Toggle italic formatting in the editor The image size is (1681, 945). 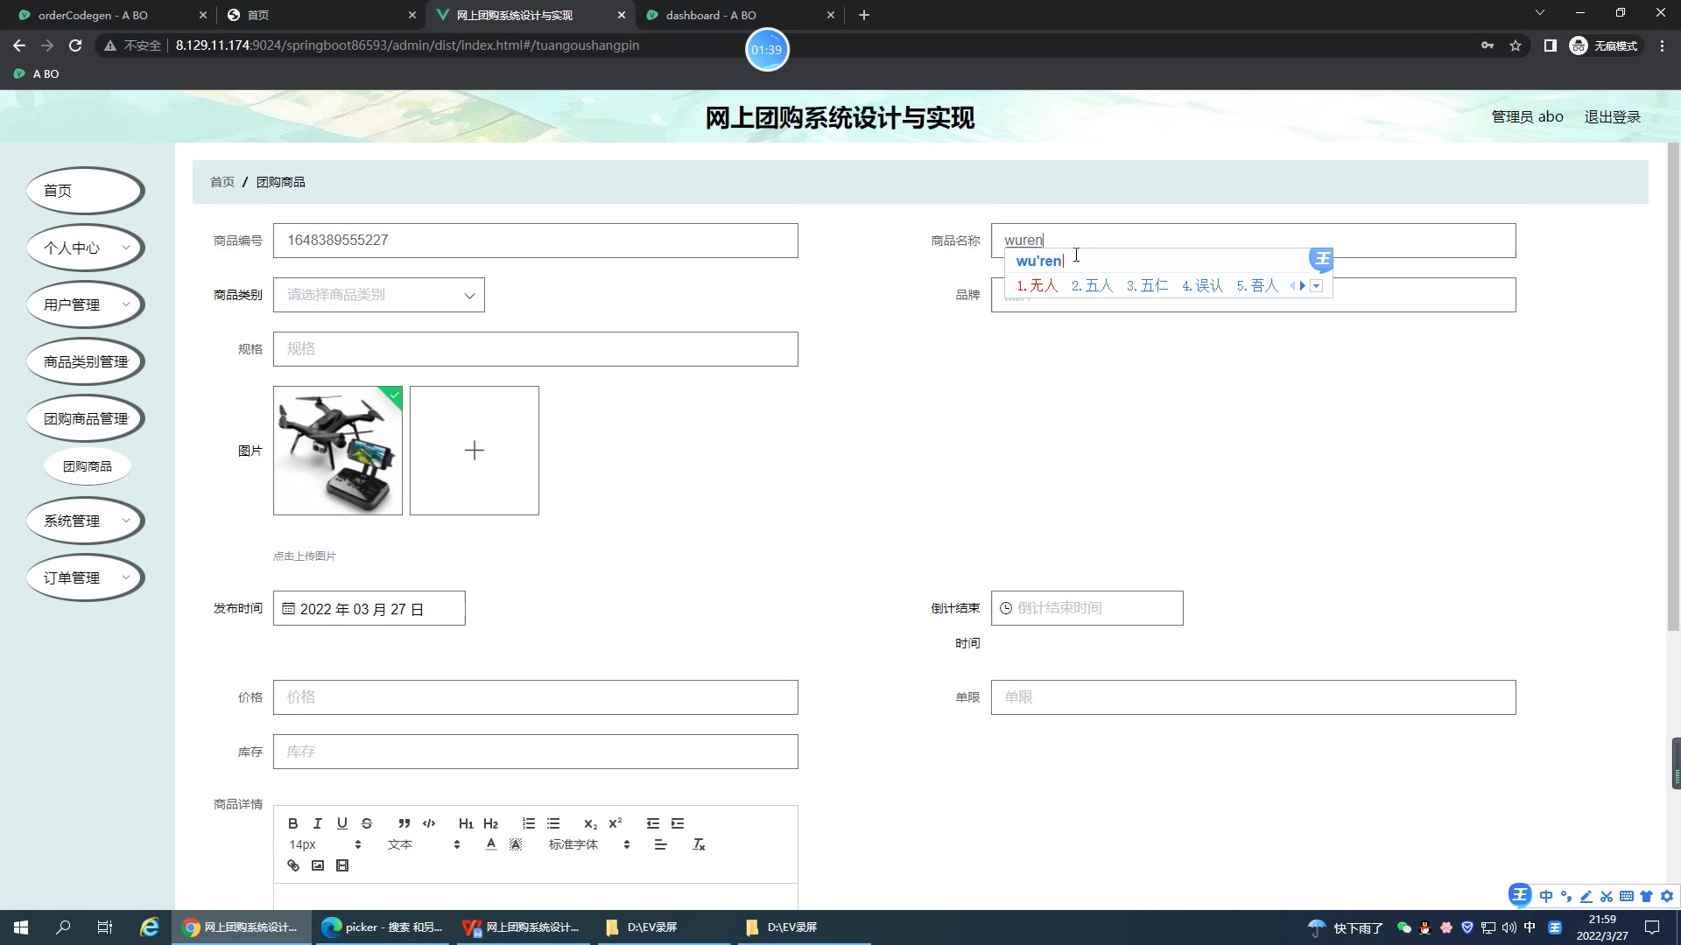pos(318,823)
